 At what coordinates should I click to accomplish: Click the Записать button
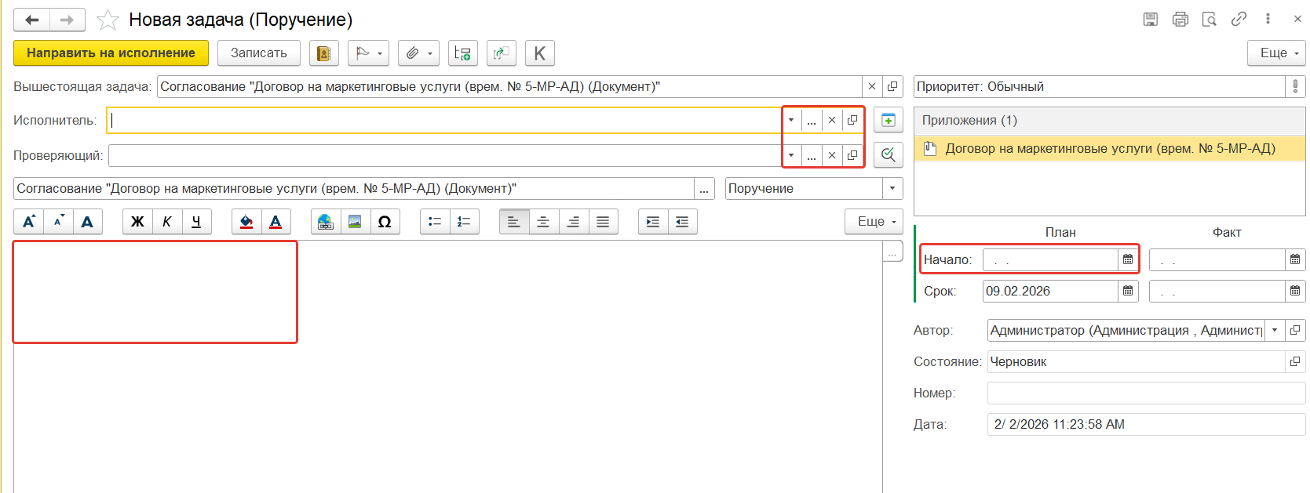[258, 53]
